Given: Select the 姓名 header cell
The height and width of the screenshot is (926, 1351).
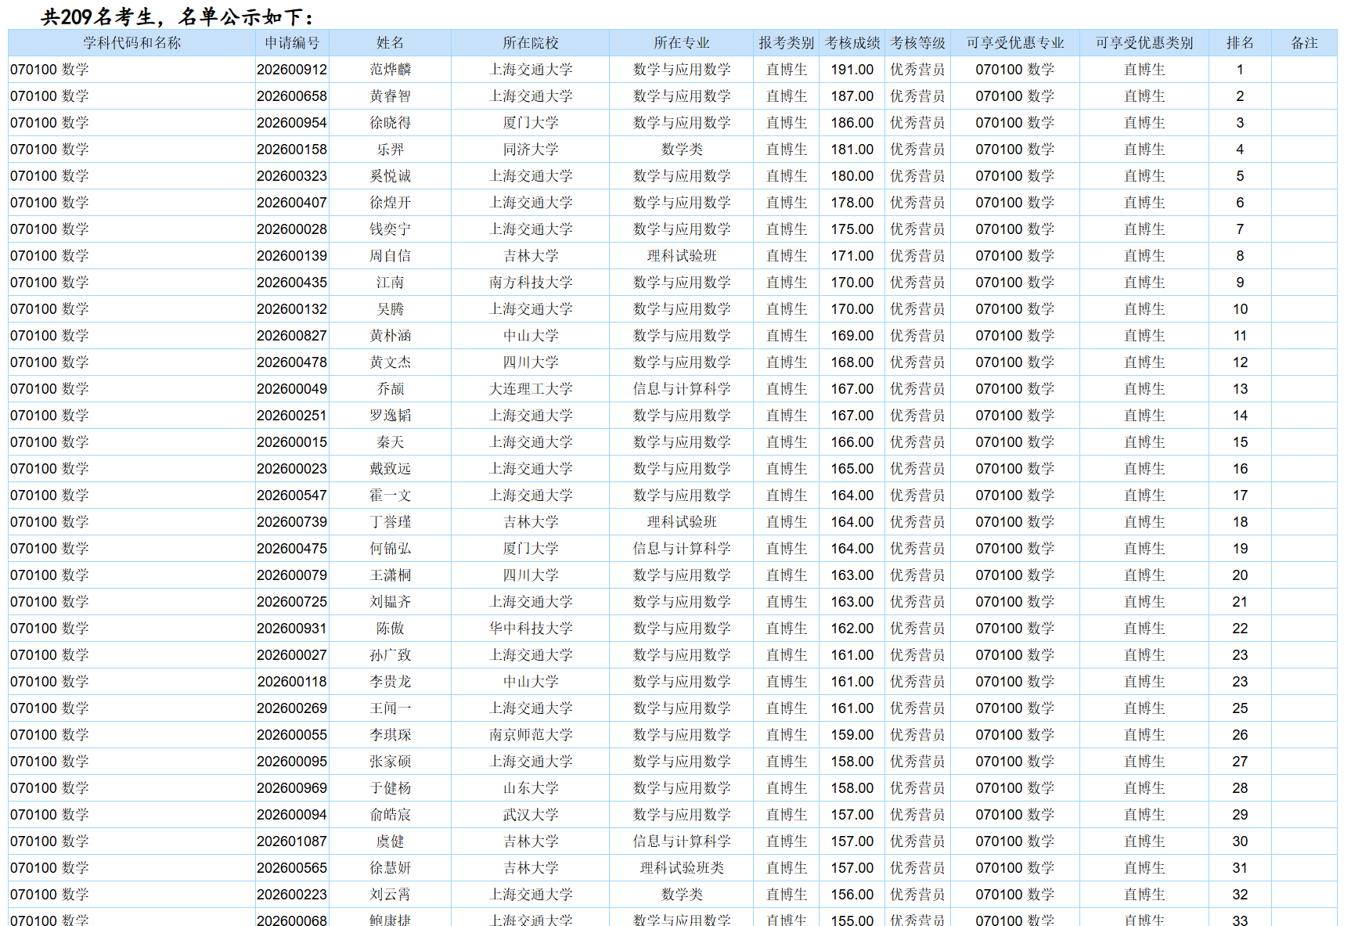Looking at the screenshot, I should pyautogui.click(x=390, y=43).
